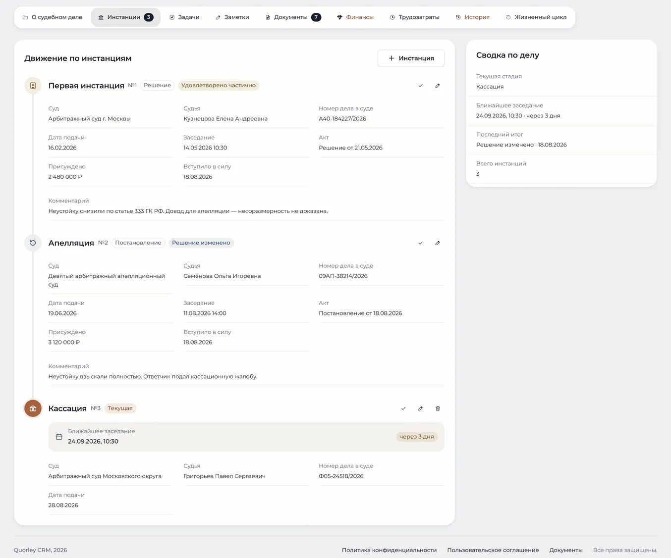Open Политика конфиденциальности link
Screen dimensions: 671x558
click(x=390, y=550)
